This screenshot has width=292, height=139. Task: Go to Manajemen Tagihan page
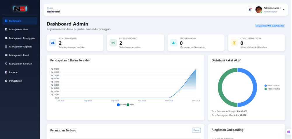[20, 47]
